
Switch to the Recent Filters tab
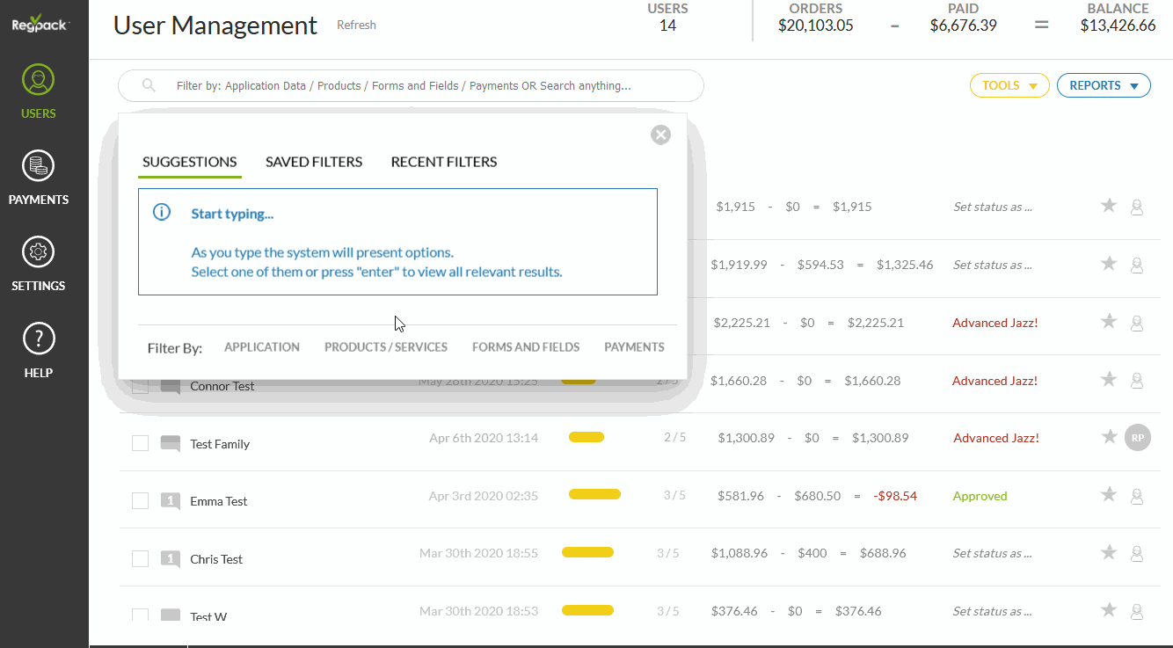[x=444, y=162]
